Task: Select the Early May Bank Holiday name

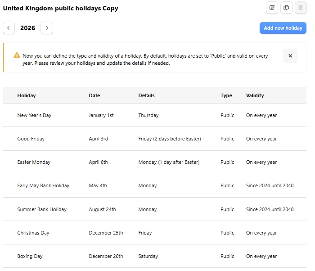Action: coord(43,185)
